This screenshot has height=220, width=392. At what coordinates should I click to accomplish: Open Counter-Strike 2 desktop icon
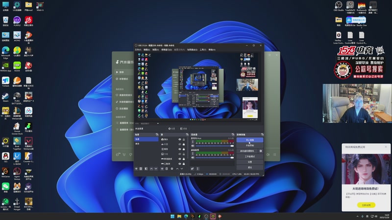pos(28,158)
